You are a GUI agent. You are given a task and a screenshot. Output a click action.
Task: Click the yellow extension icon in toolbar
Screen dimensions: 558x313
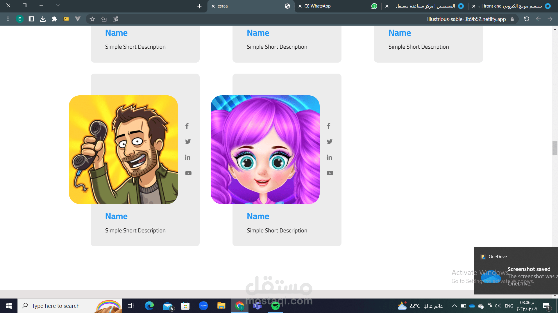tap(66, 19)
